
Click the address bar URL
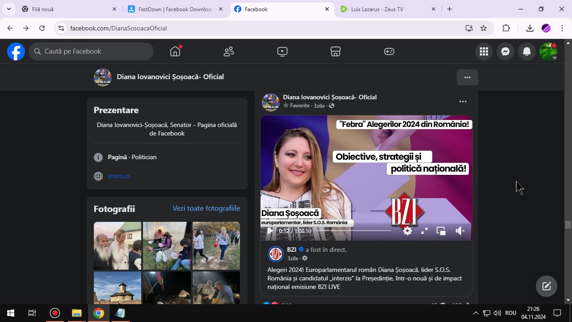point(118,28)
